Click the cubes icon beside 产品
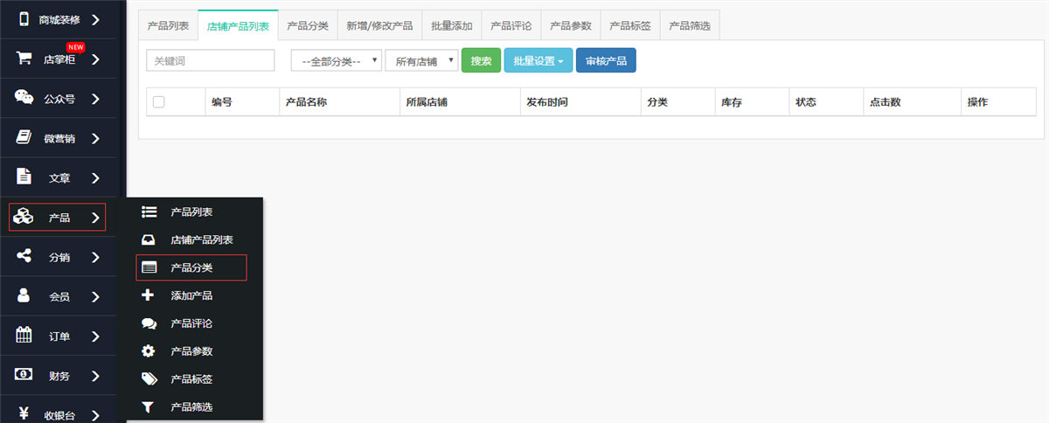The height and width of the screenshot is (423, 1049). (24, 217)
